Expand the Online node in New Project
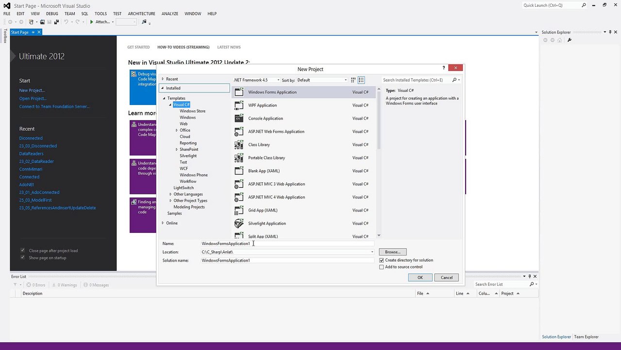 163,223
